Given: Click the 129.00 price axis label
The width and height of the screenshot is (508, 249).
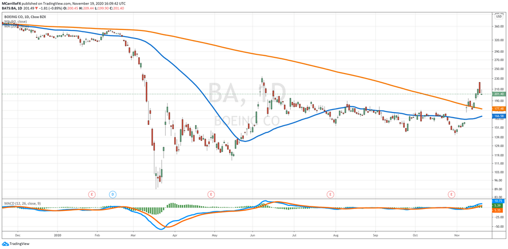Looking at the screenshot, I should 499,147.
